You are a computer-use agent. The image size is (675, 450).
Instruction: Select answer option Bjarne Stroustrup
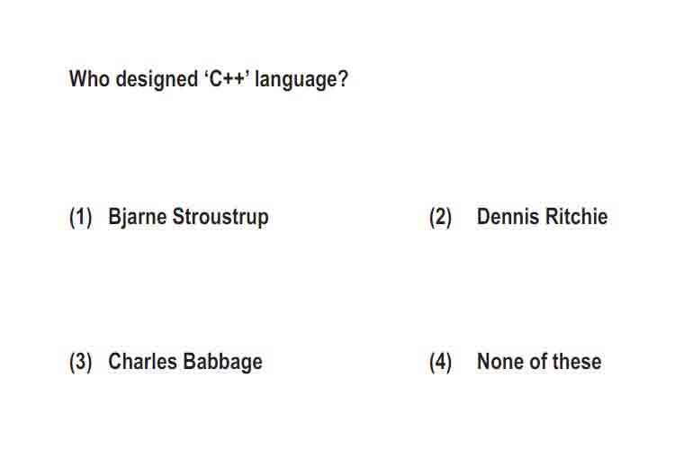click(x=188, y=217)
